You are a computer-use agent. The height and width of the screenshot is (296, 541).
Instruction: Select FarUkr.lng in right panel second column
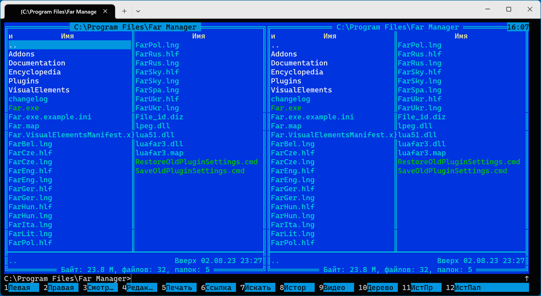pos(419,108)
